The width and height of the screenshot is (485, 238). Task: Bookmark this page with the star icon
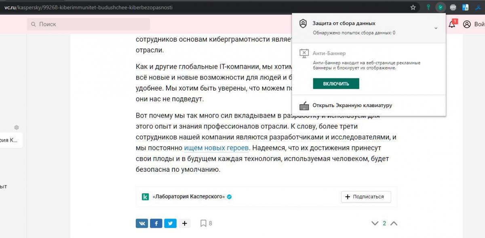coord(413,7)
